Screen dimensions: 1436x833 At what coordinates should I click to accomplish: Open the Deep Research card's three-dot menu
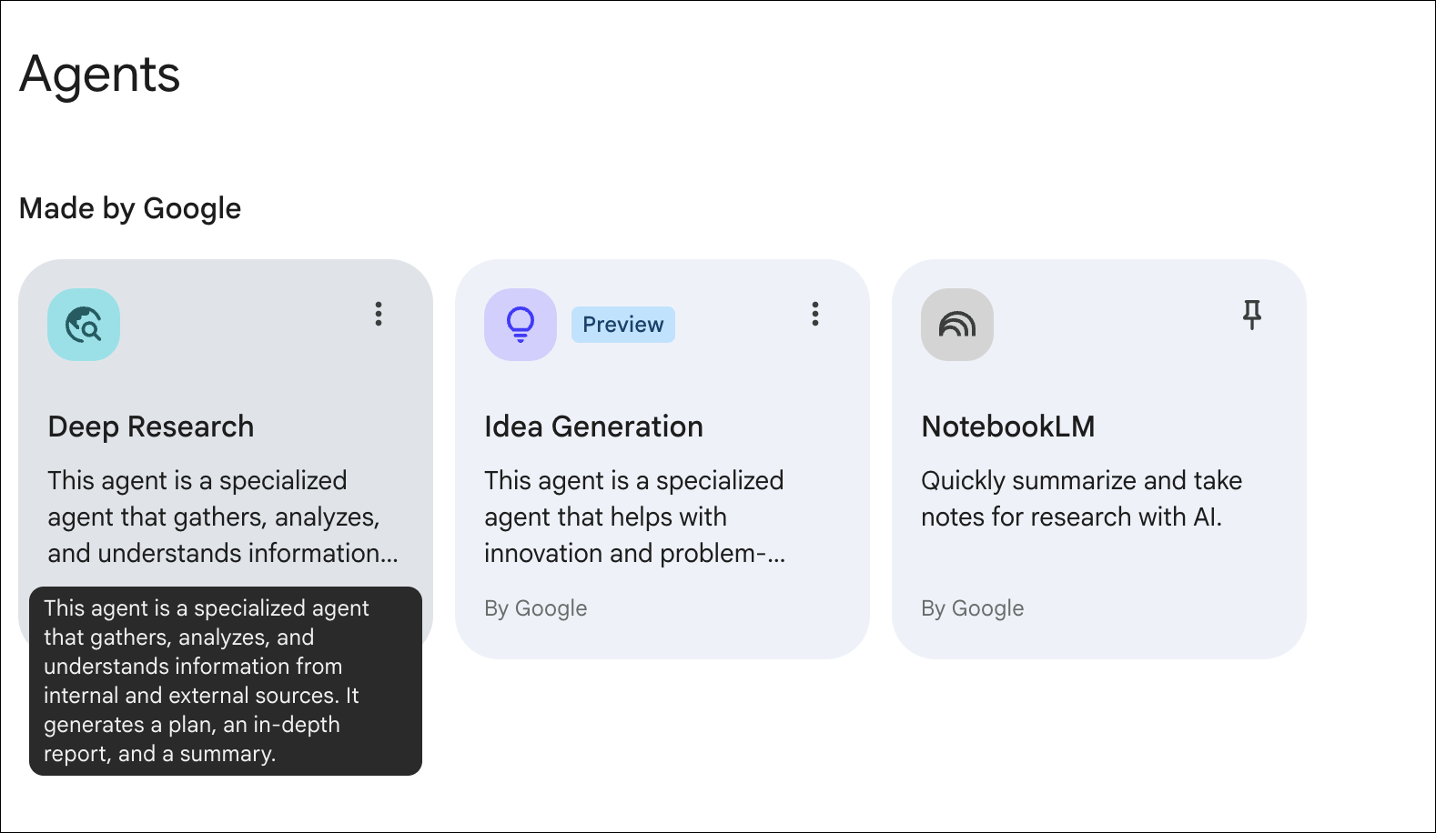click(x=379, y=314)
